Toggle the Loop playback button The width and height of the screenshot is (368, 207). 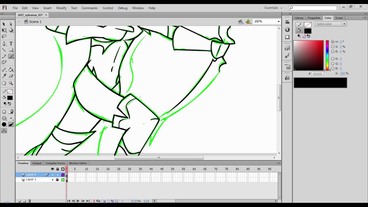click(x=98, y=201)
